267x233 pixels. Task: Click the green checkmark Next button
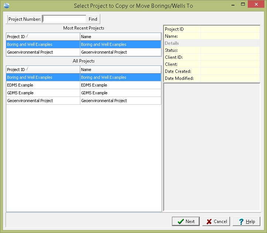[x=186, y=221]
